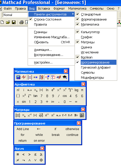This screenshot has height=166, width=121.
Task: Open the Математика menu in menu bar
Action: [77, 8]
